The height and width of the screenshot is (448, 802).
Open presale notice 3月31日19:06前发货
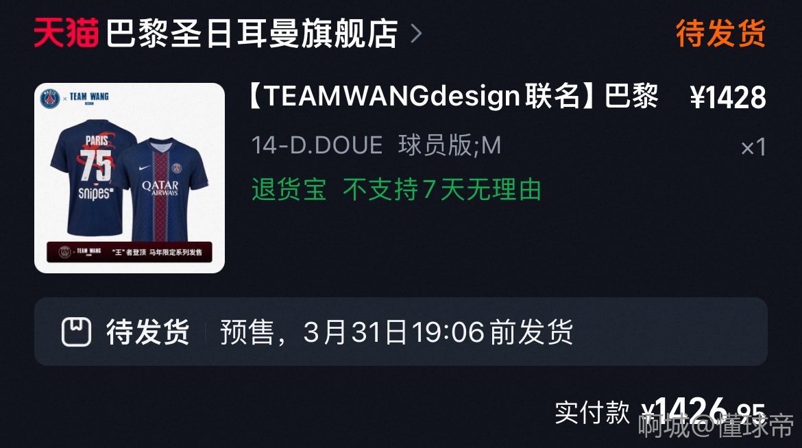[396, 332]
